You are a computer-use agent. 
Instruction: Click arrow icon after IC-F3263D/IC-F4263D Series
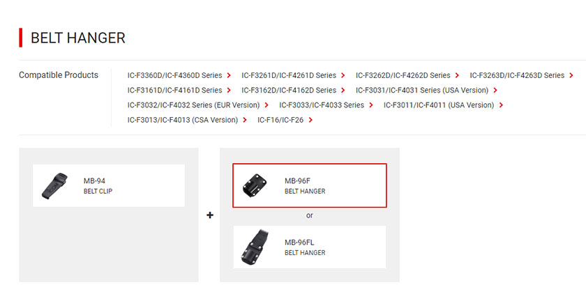click(571, 75)
